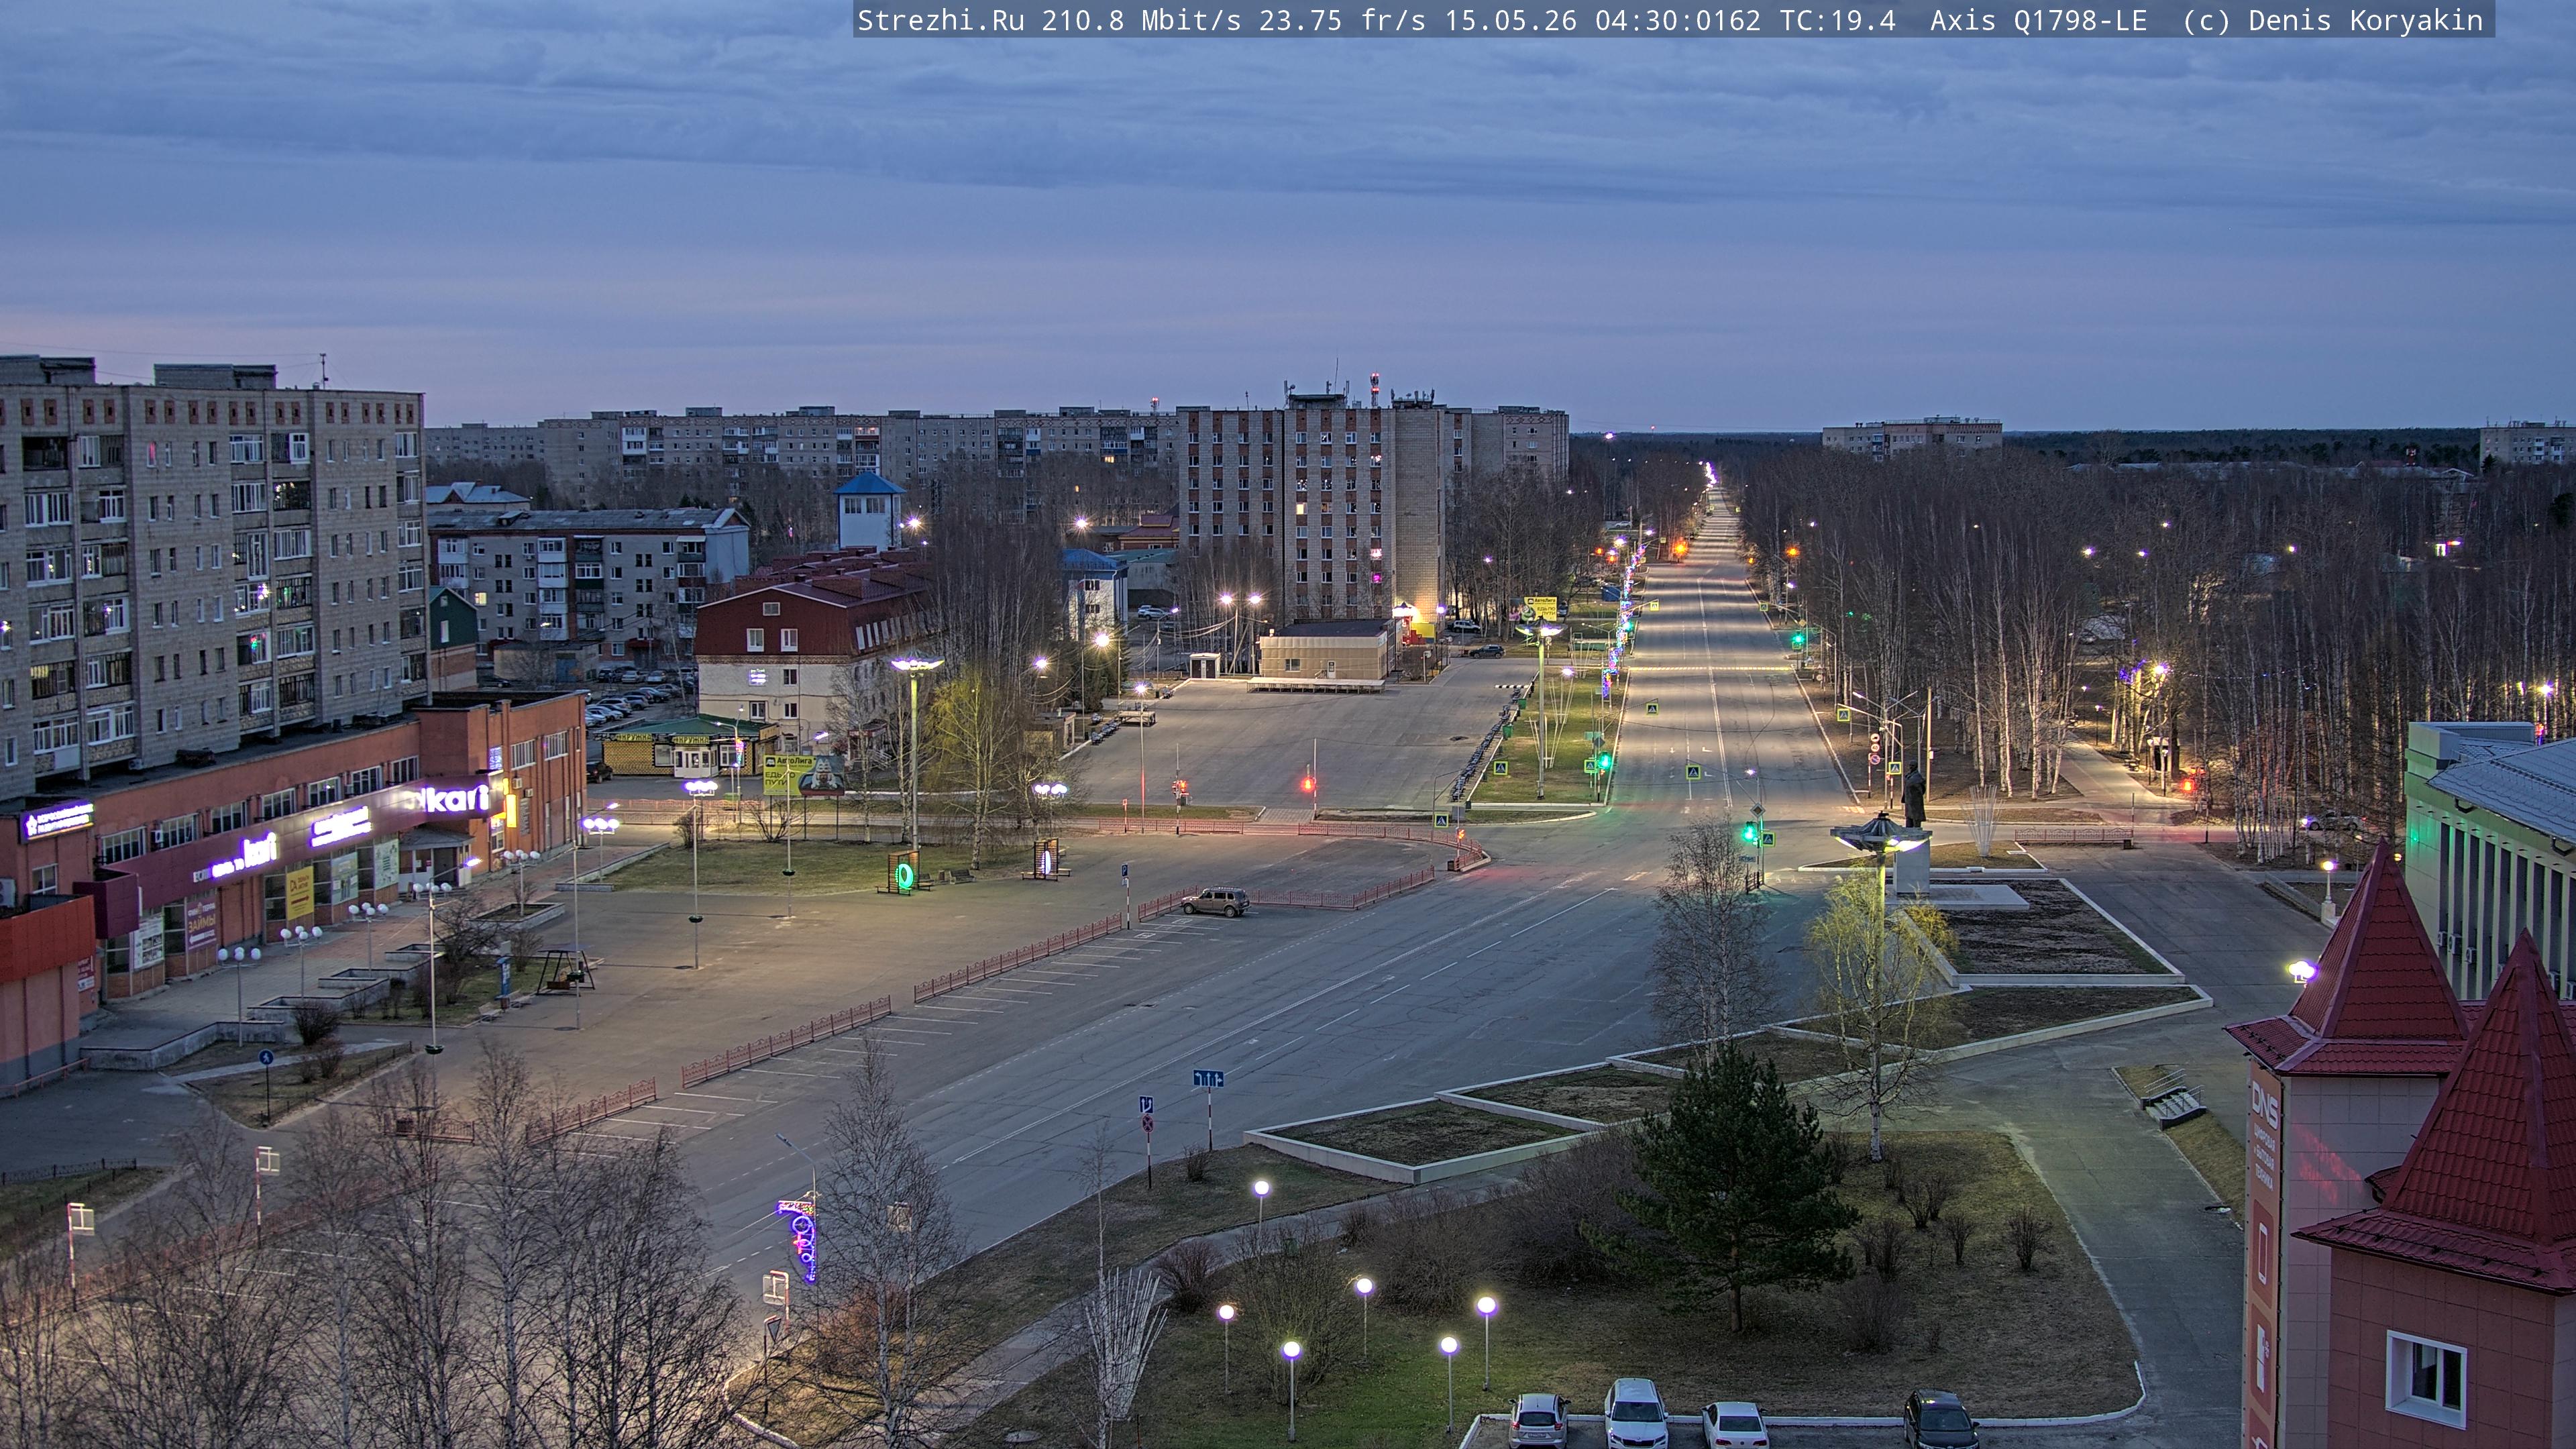Click the green traffic light beside the statue
This screenshot has width=2576, height=1449.
1750,831
